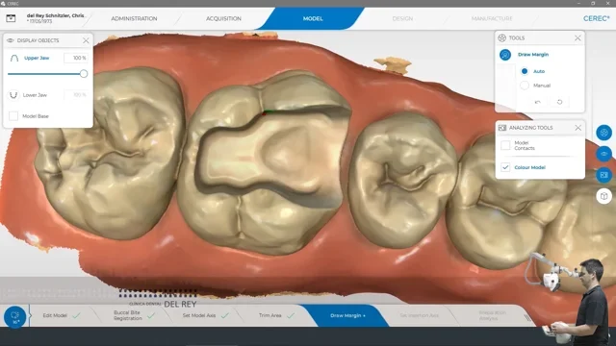
Task: Click the Lower Jaw label
Action: pyautogui.click(x=35, y=95)
